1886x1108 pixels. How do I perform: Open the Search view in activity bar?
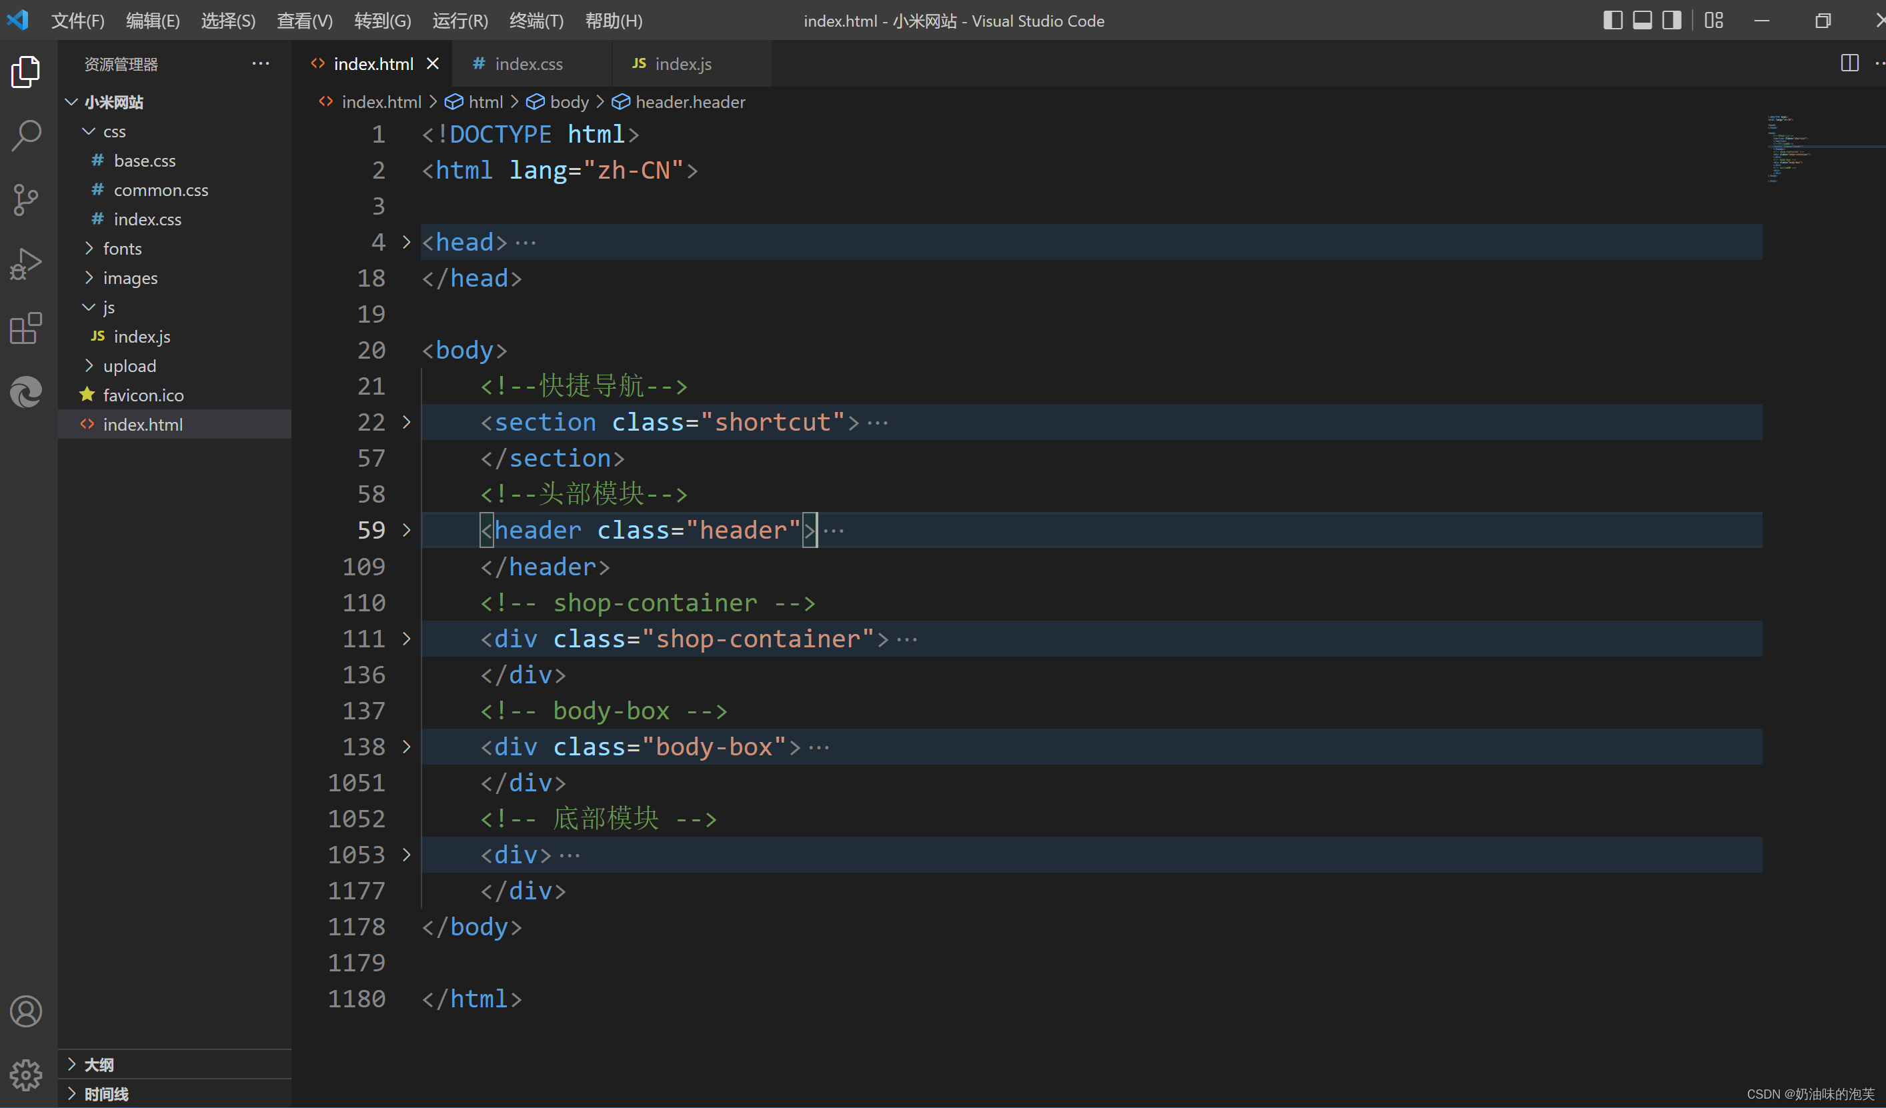[26, 135]
